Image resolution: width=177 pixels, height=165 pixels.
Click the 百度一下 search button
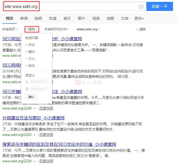[159, 6]
